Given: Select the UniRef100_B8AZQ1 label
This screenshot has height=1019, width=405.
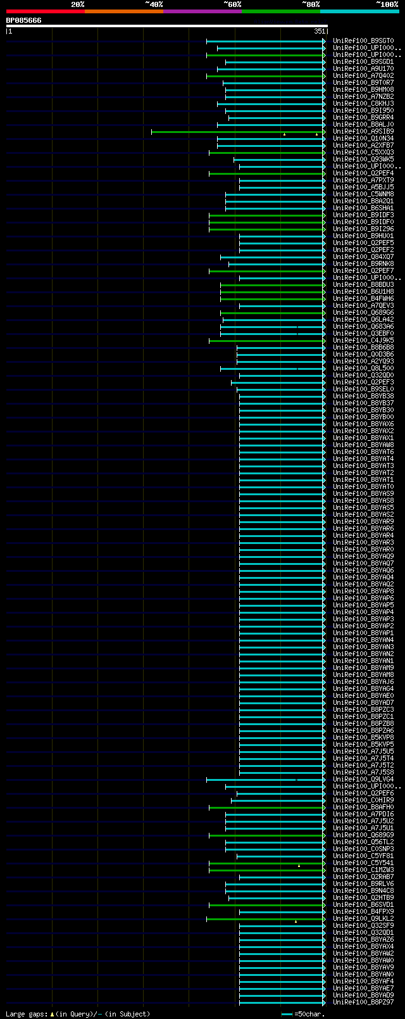Looking at the screenshot, I should [363, 201].
